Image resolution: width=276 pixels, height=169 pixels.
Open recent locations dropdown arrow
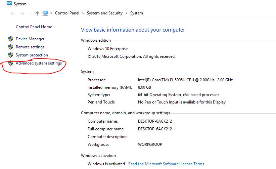(30, 13)
